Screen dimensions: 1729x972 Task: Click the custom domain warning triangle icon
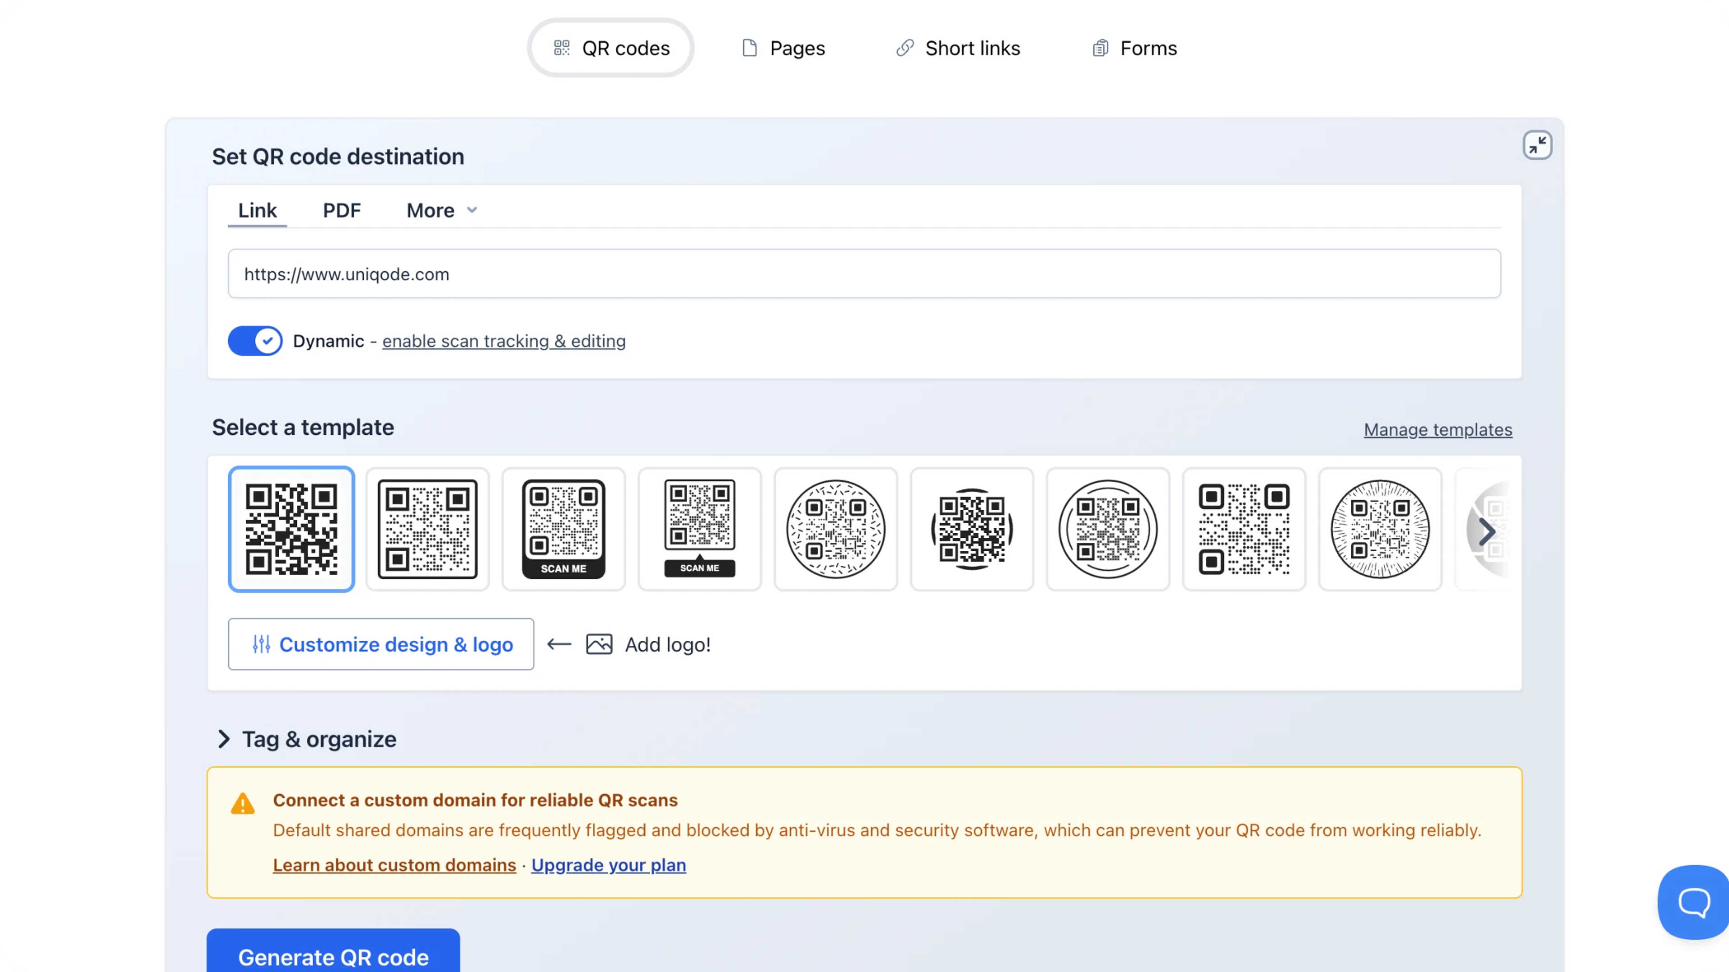pyautogui.click(x=242, y=804)
